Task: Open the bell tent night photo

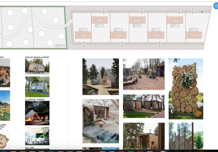Action: point(37,113)
